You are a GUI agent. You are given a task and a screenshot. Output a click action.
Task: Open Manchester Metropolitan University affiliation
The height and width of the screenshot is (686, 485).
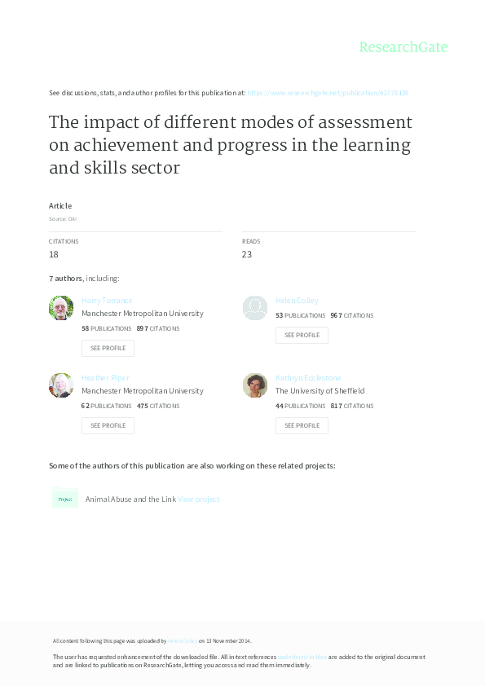pyautogui.click(x=143, y=313)
